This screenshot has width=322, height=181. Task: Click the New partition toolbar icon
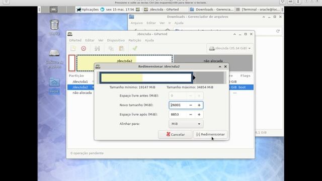[x=73, y=48]
